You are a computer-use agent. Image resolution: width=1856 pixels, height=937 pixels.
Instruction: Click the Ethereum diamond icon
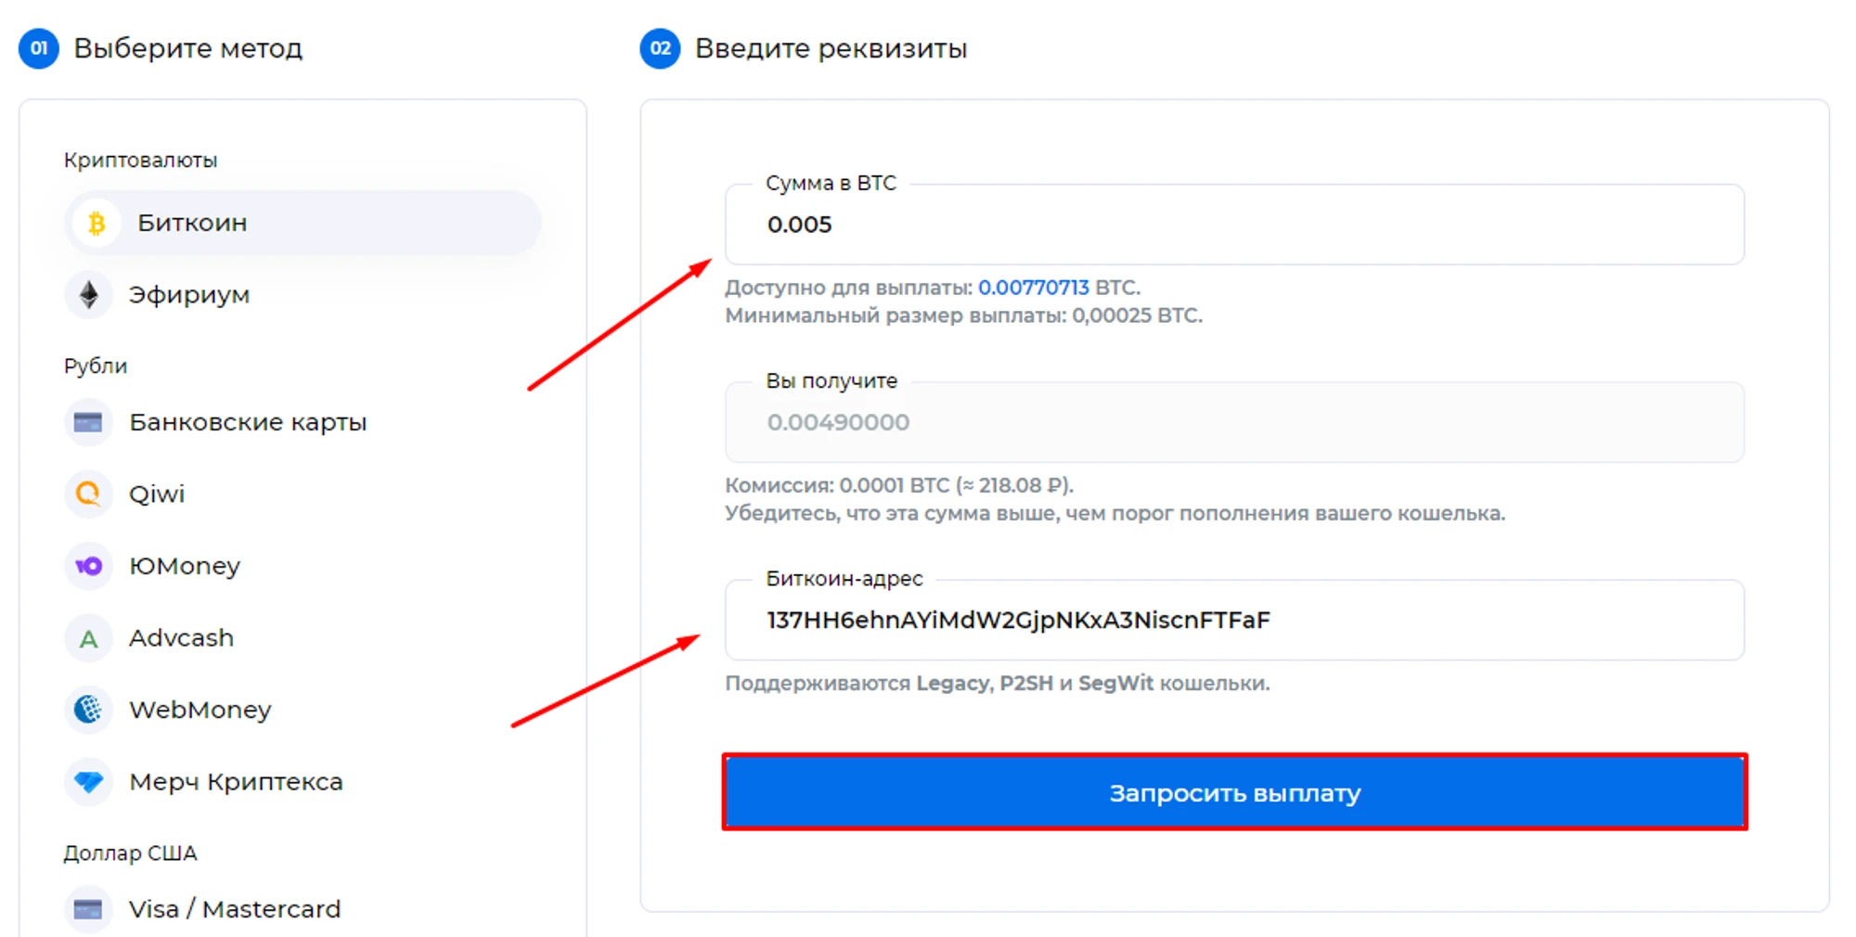click(89, 295)
